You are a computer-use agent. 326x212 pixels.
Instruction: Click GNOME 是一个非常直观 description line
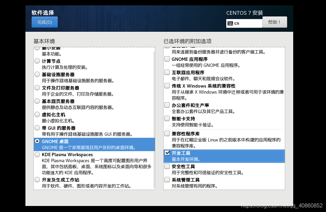click(89, 148)
